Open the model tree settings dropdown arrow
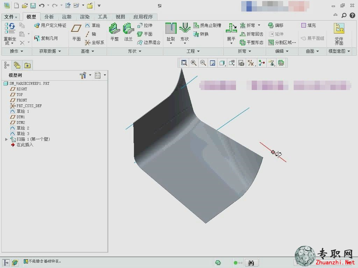The image size is (358, 268). [90, 75]
